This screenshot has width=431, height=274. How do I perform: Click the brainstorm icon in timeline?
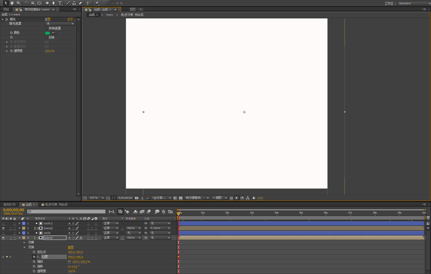157,212
